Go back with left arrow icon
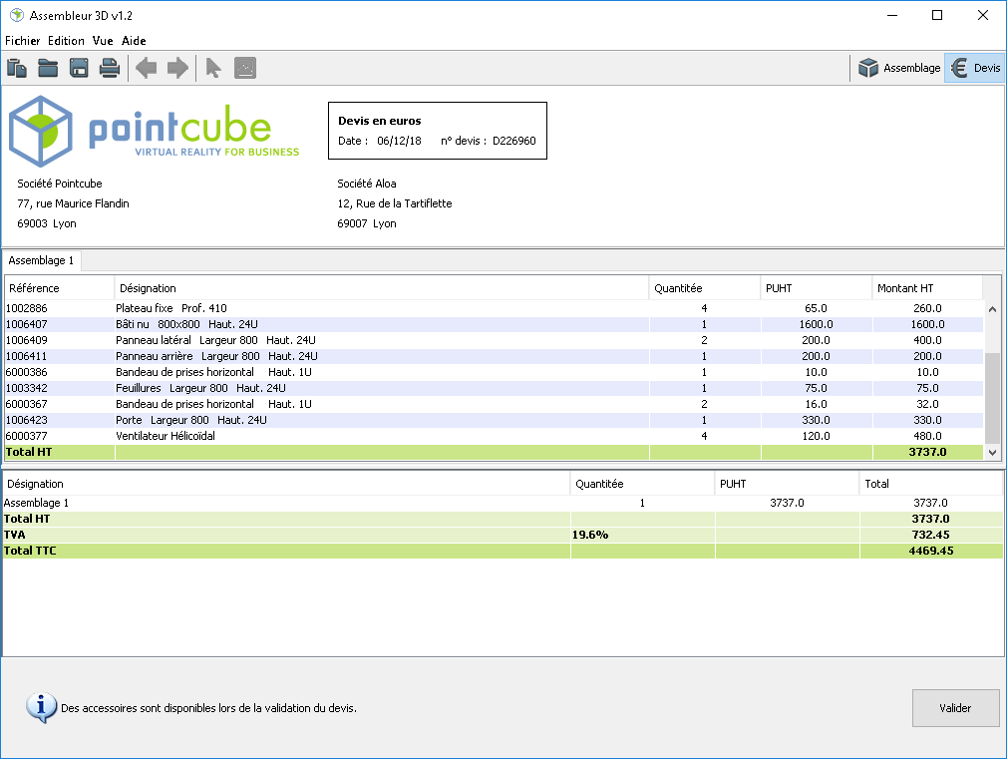This screenshot has width=1007, height=759. click(x=147, y=68)
